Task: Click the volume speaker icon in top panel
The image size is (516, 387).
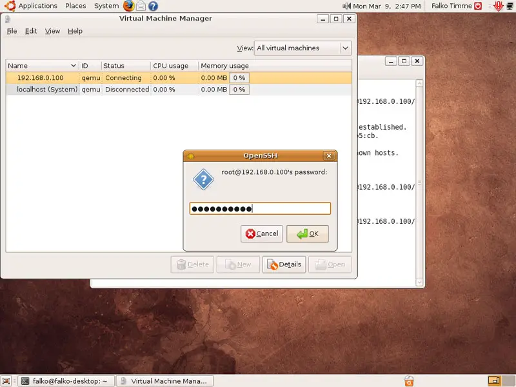Action: (x=346, y=6)
